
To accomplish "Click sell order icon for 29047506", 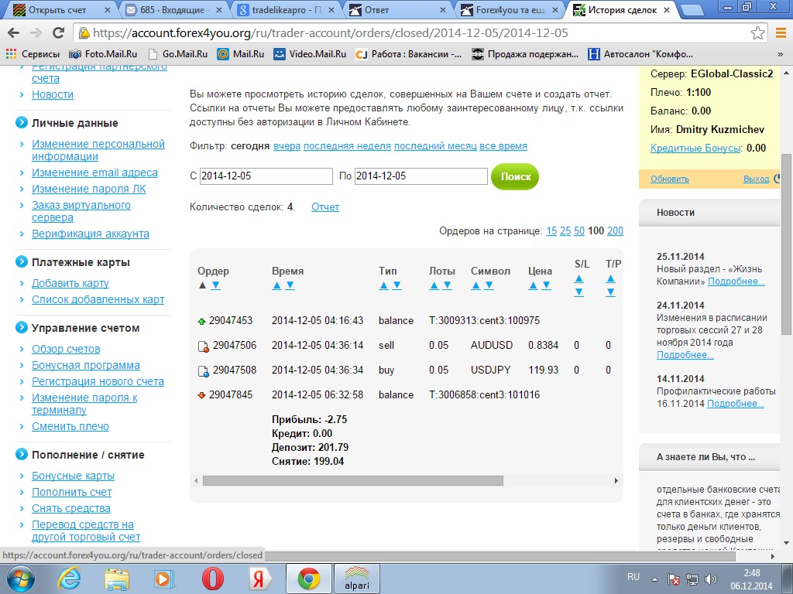I will 203,346.
